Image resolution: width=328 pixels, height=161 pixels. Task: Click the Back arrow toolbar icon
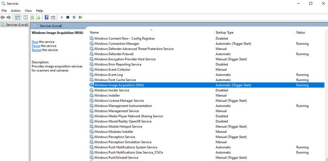[3, 17]
